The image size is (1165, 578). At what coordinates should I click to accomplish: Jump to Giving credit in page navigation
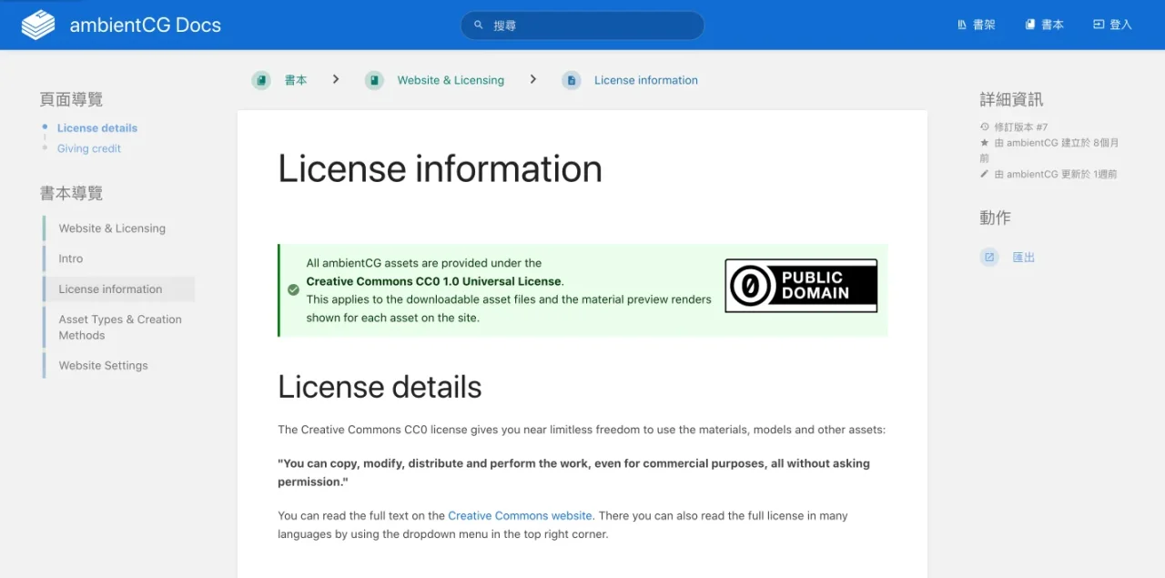tap(89, 148)
